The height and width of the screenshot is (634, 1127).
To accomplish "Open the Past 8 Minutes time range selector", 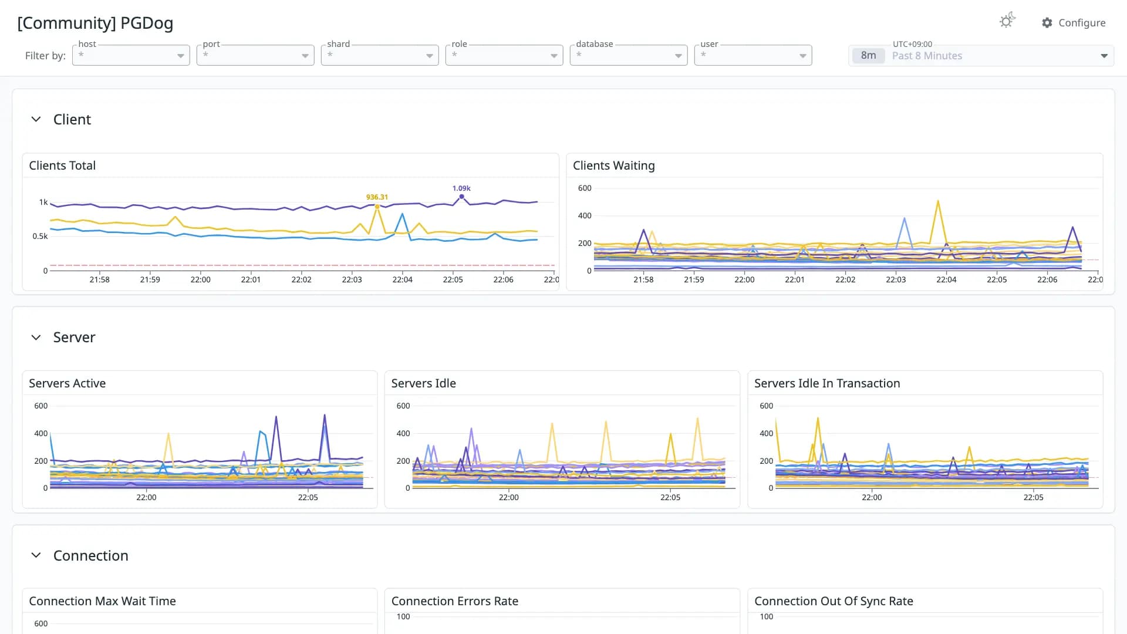I will 981,56.
